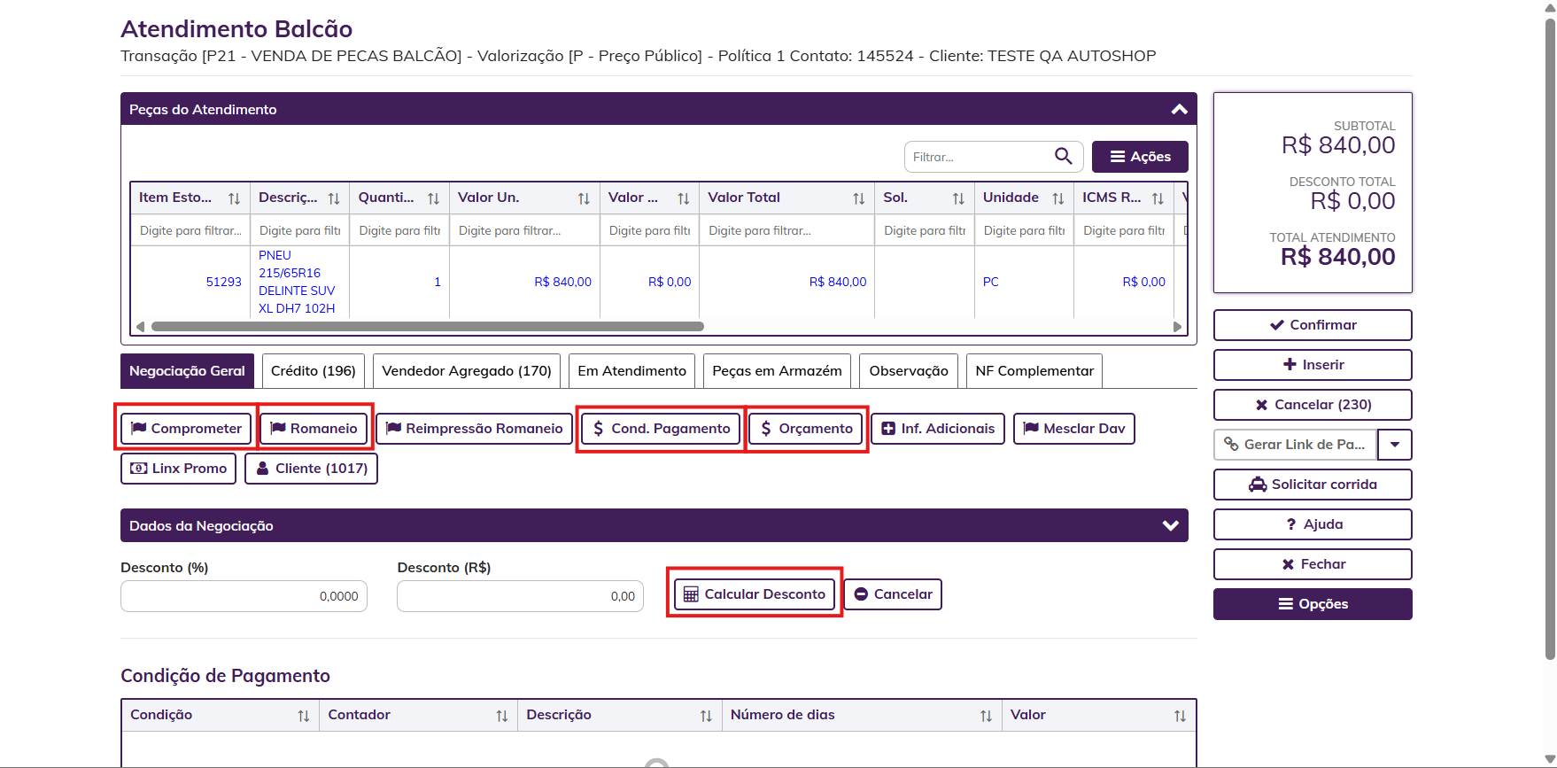Sort payment table by Condição arrows
1557x768 pixels.
coord(304,716)
